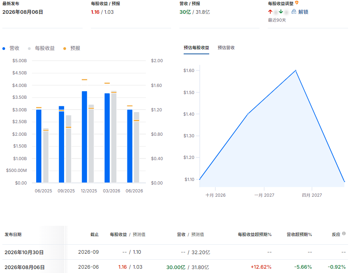Screen dimensions: 350x273
Task: Click the -0.92% reaction value
Action: 337,267
